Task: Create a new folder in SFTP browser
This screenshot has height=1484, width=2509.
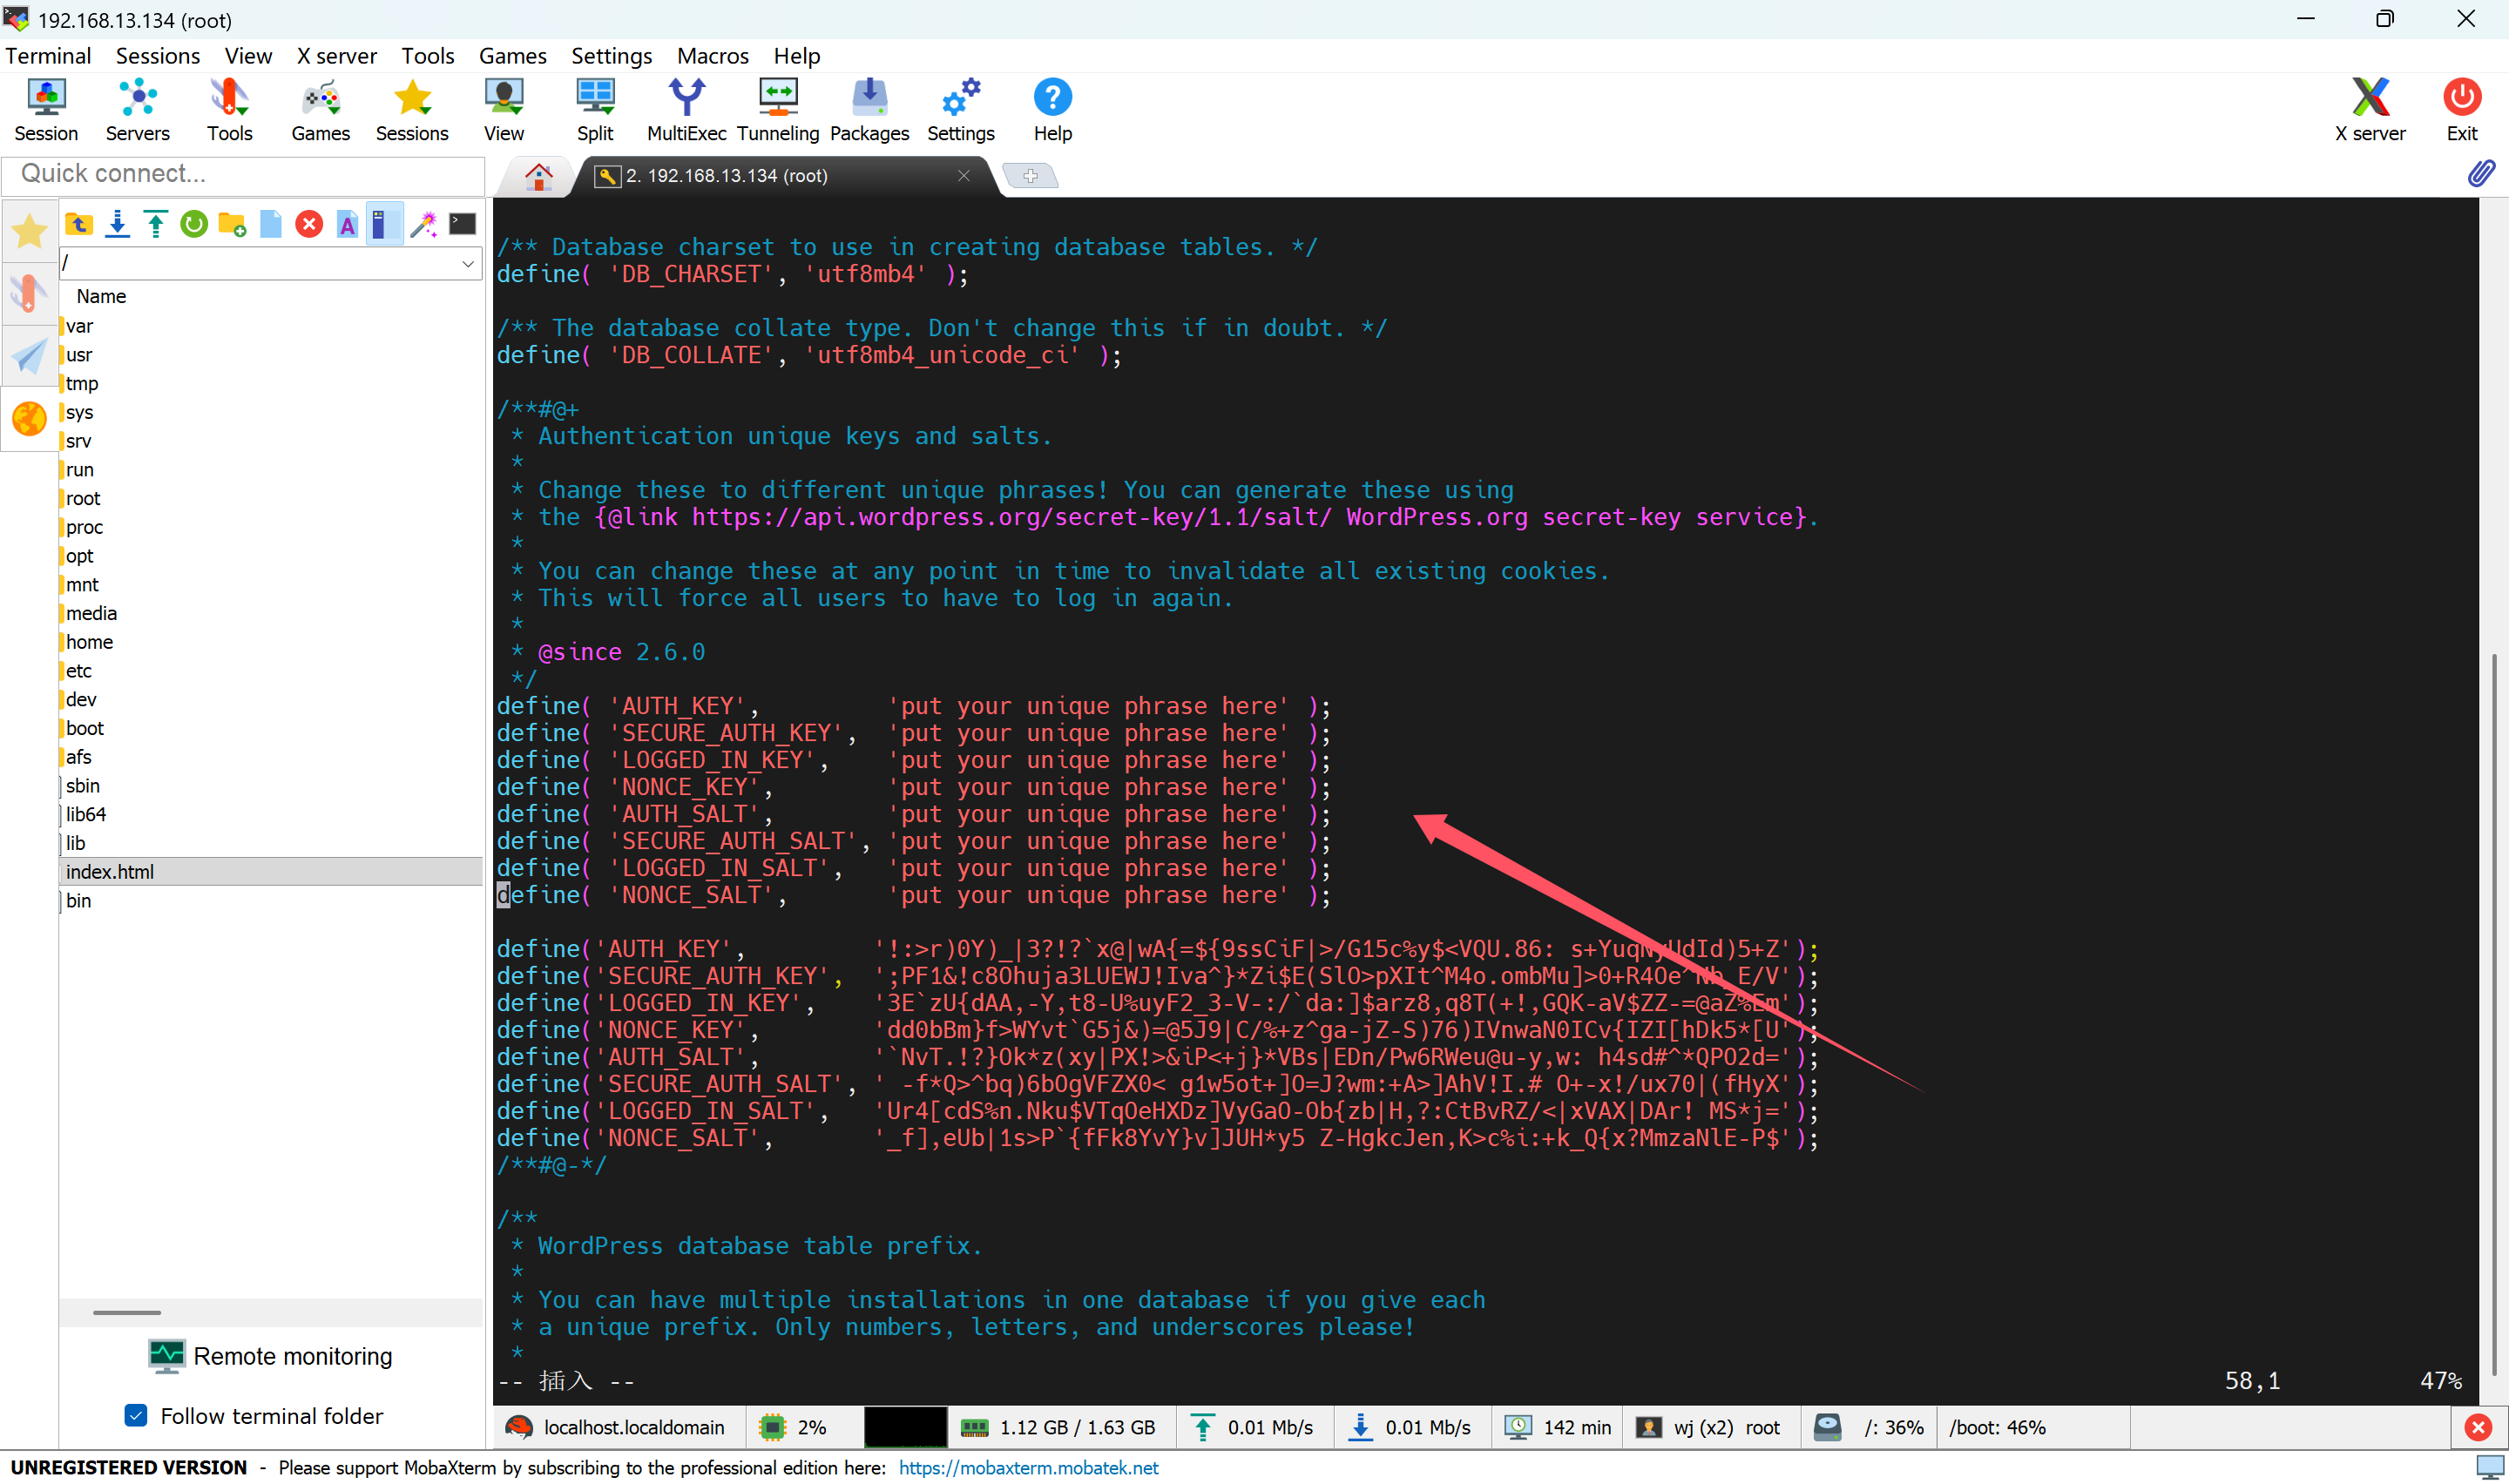Action: pyautogui.click(x=232, y=224)
